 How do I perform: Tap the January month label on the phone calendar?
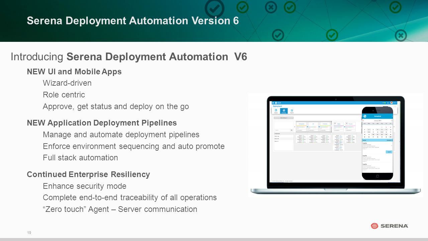(x=378, y=120)
